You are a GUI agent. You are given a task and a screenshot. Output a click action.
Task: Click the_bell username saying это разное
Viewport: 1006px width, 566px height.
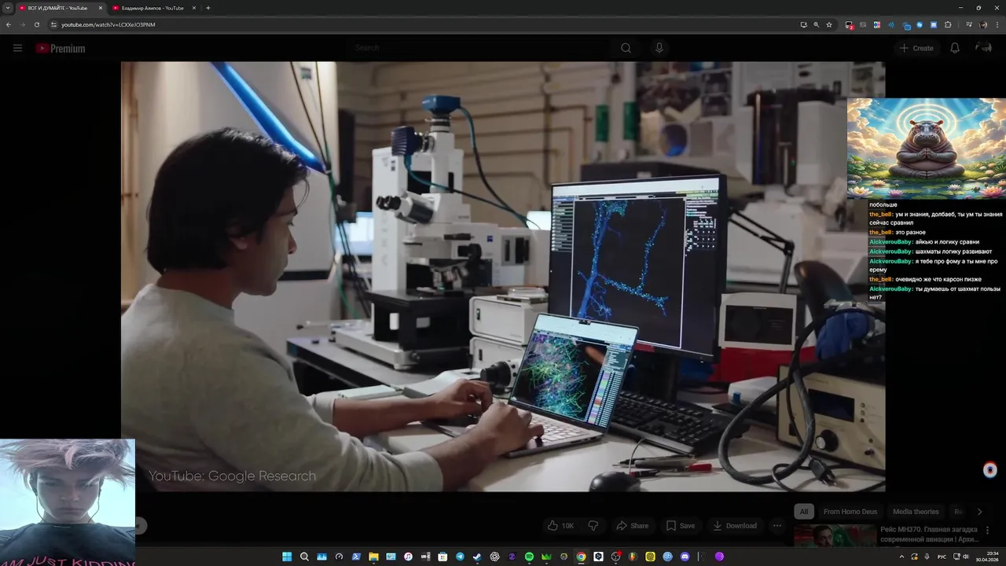[880, 233]
